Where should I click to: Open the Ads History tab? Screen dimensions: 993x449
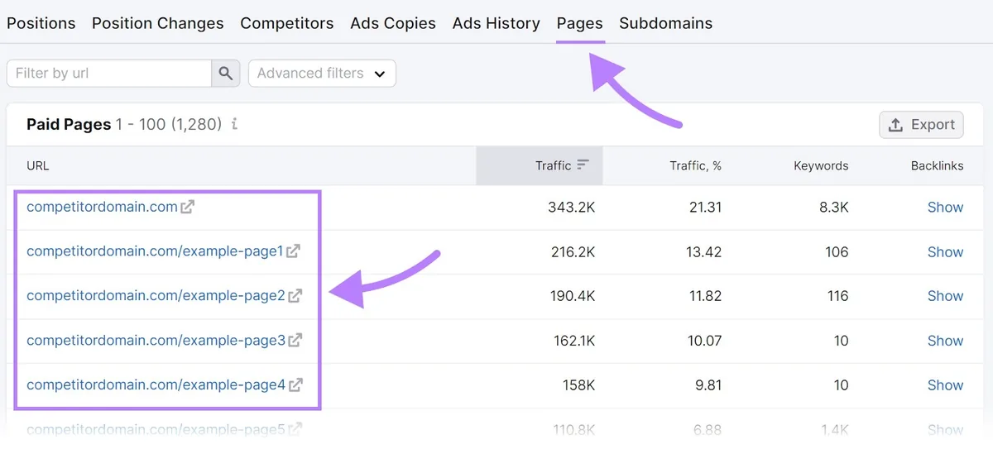[496, 23]
